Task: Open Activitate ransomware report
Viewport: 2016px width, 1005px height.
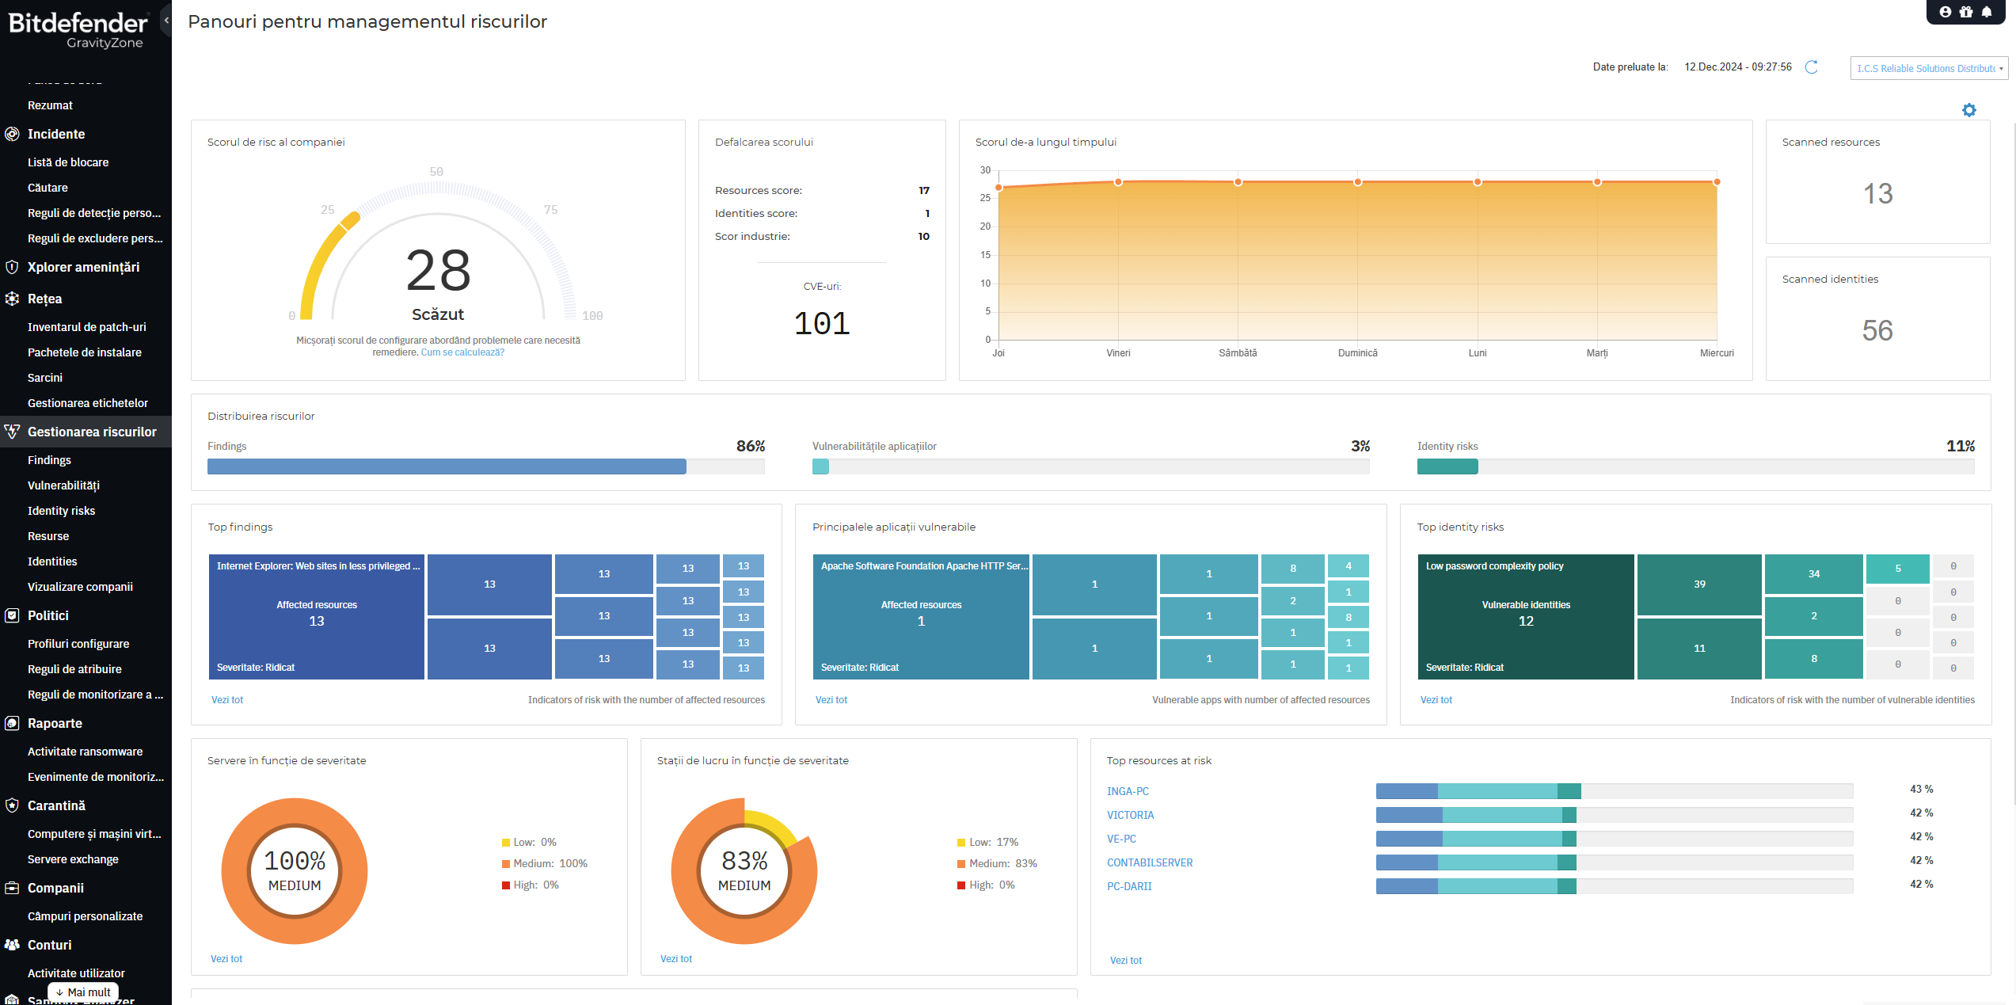Action: point(86,752)
